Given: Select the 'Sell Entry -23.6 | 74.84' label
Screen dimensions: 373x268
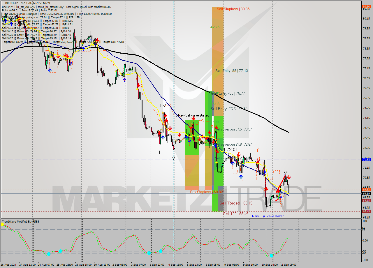Looking at the screenshot, I should 229,109.
